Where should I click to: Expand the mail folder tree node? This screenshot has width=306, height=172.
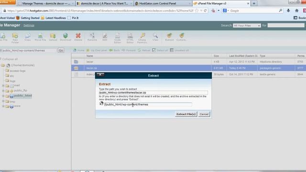[3, 86]
